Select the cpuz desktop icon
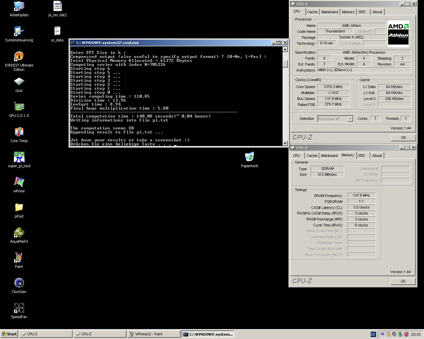The image size is (424, 339). click(19, 84)
